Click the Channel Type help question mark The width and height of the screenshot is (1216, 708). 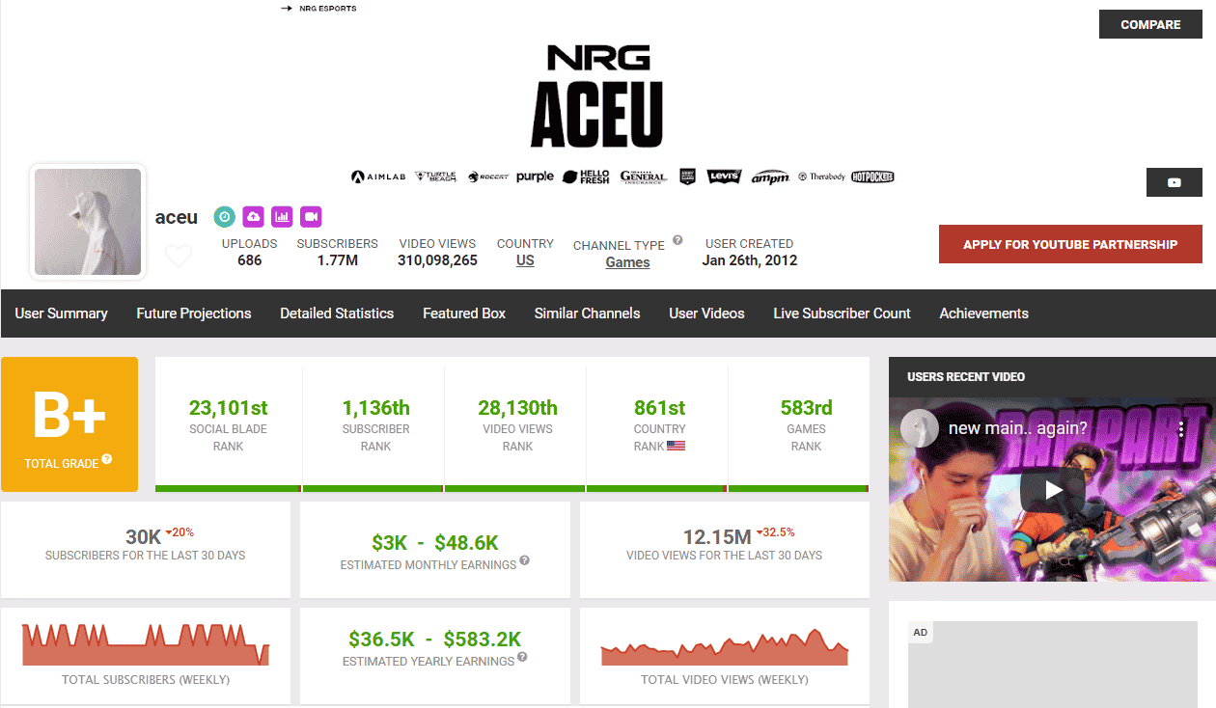pos(677,240)
